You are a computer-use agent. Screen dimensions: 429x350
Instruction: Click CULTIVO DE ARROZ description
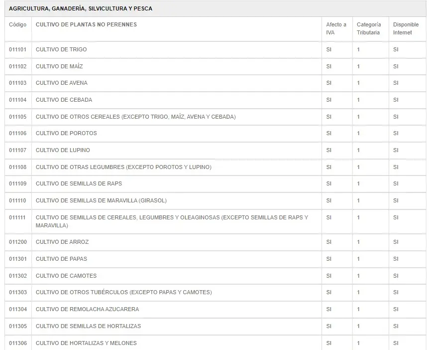[x=62, y=242]
